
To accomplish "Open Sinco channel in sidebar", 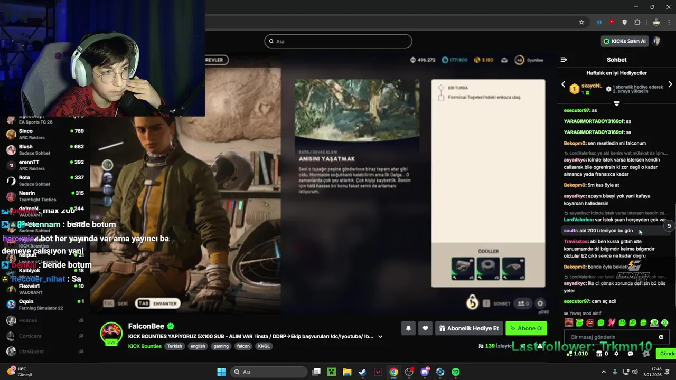I will coord(45,134).
